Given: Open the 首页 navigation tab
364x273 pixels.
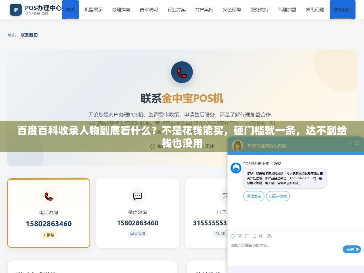Looking at the screenshot, I should click(x=70, y=10).
